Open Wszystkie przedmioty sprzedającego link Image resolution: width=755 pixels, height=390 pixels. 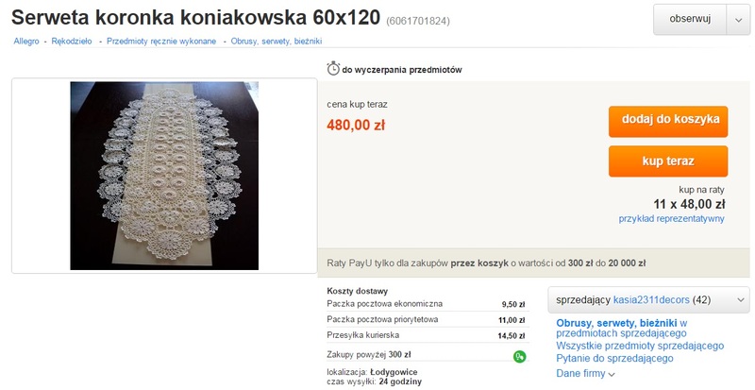640,346
